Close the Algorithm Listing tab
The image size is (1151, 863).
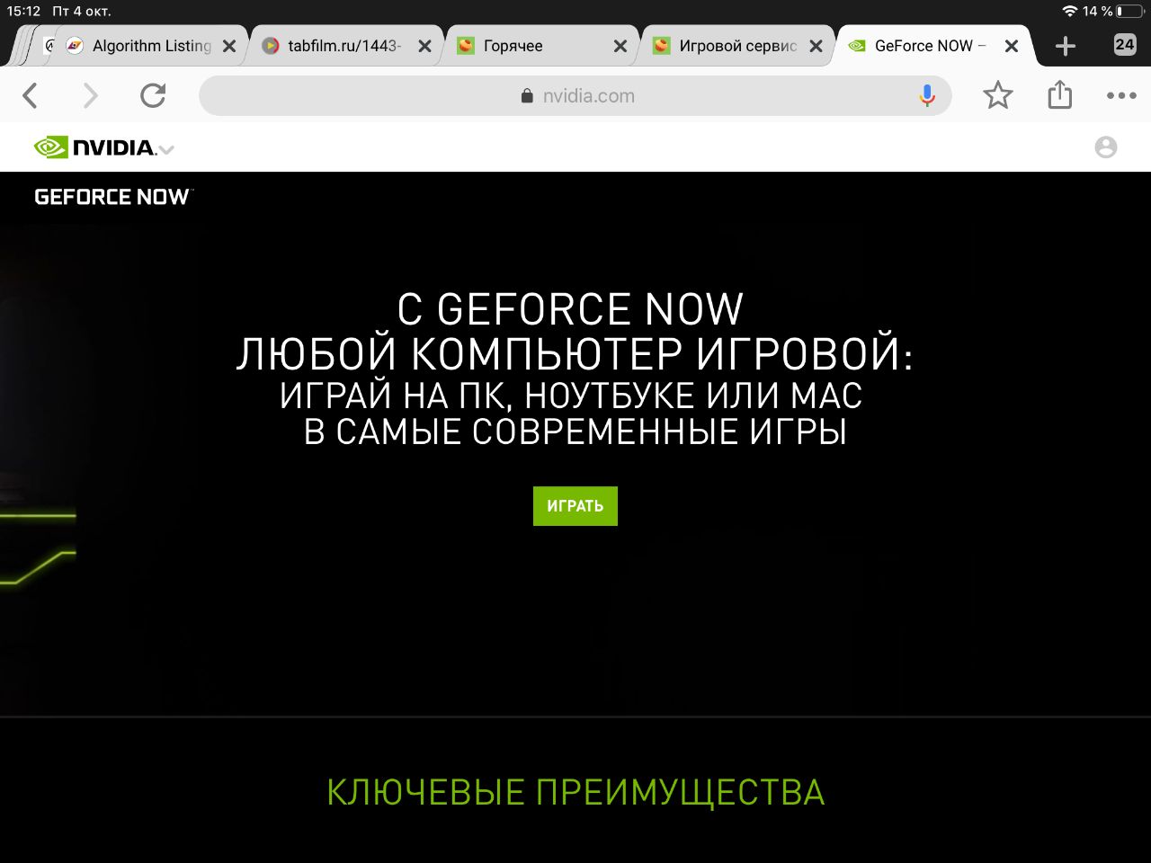tap(229, 46)
